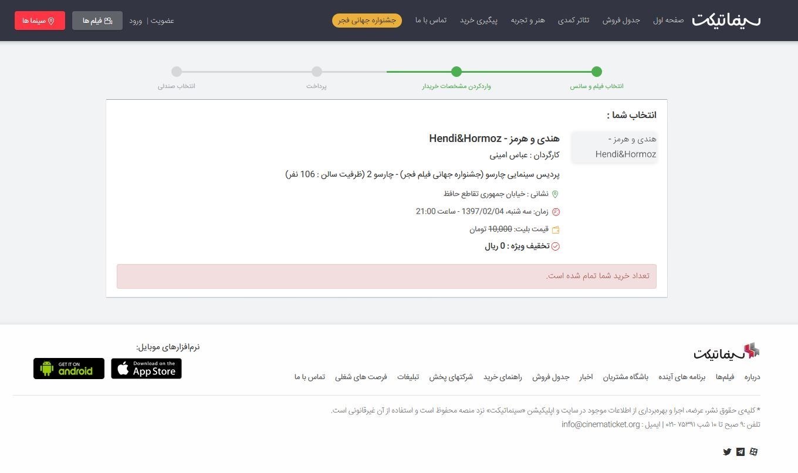This screenshot has width=798, height=473.
Task: Click the تخفیف ویژه : 0 ریال text
Action: pyautogui.click(x=517, y=246)
